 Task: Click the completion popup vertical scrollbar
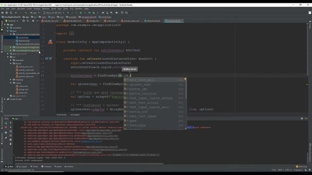[x=186, y=89]
